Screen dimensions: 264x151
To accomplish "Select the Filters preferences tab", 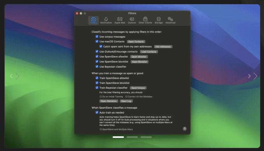I will [x=93, y=20].
